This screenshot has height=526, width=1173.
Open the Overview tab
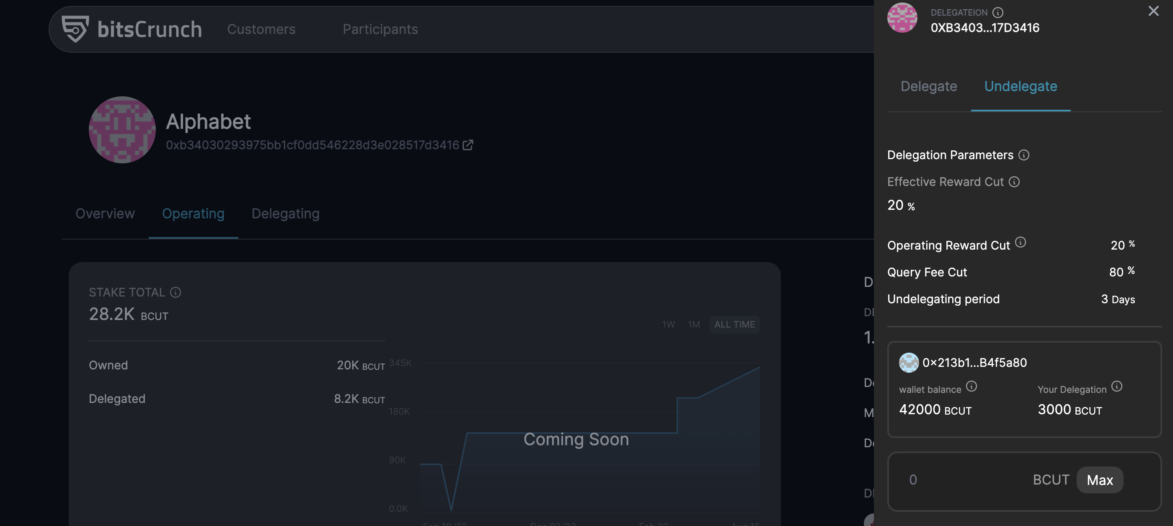click(105, 214)
